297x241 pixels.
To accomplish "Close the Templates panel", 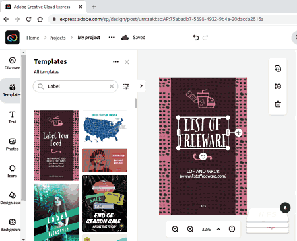I will point(127,62).
